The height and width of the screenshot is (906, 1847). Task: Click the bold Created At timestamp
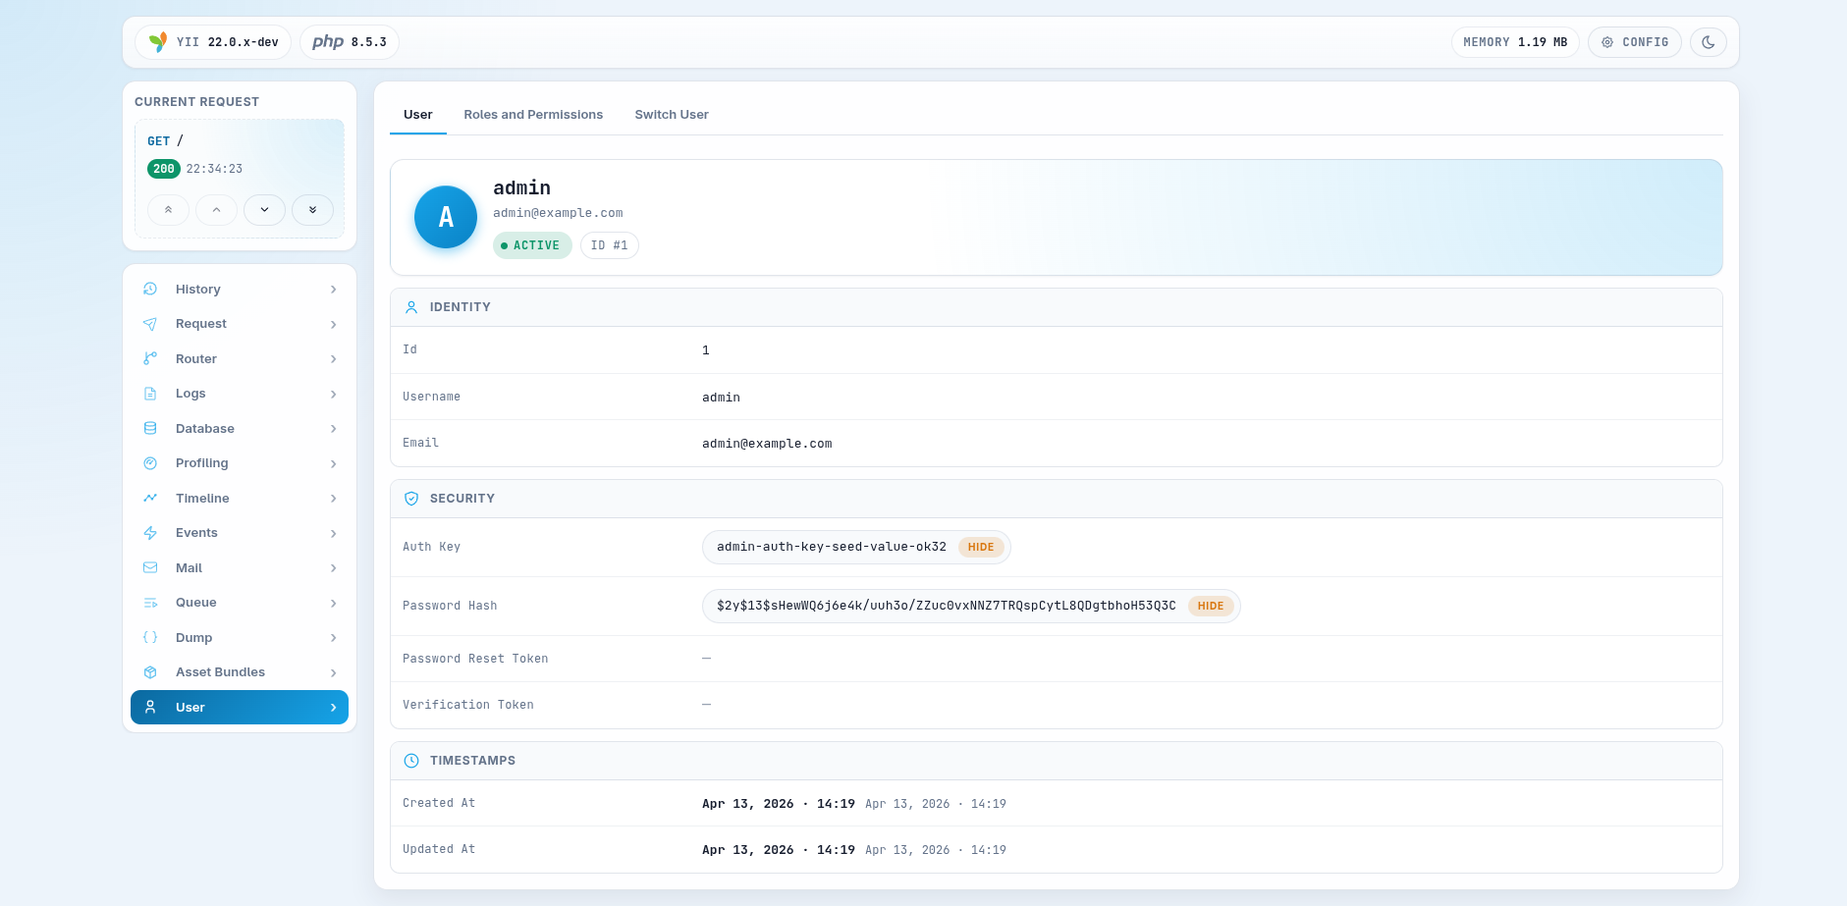779,804
